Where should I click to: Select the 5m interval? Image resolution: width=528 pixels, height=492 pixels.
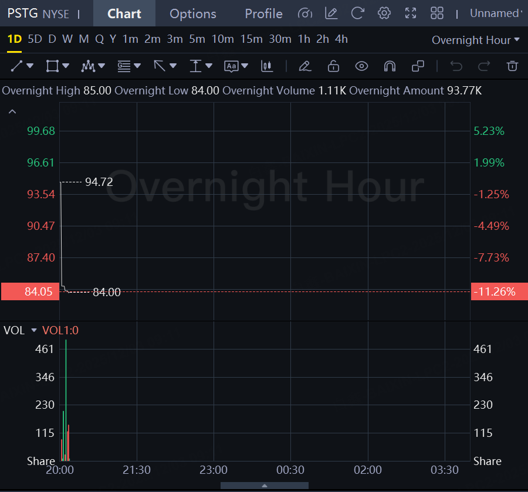[197, 39]
